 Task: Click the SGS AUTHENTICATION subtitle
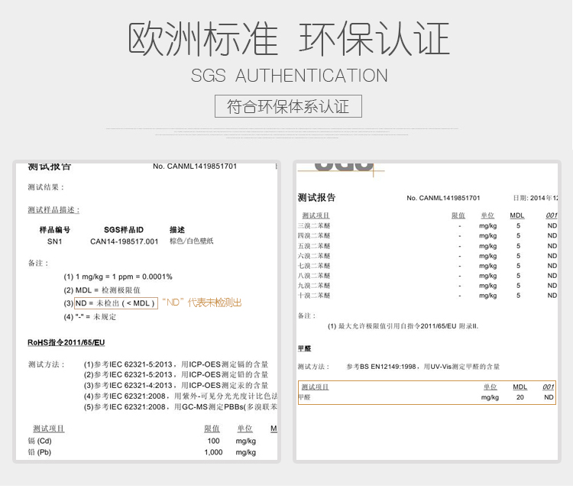(x=289, y=76)
